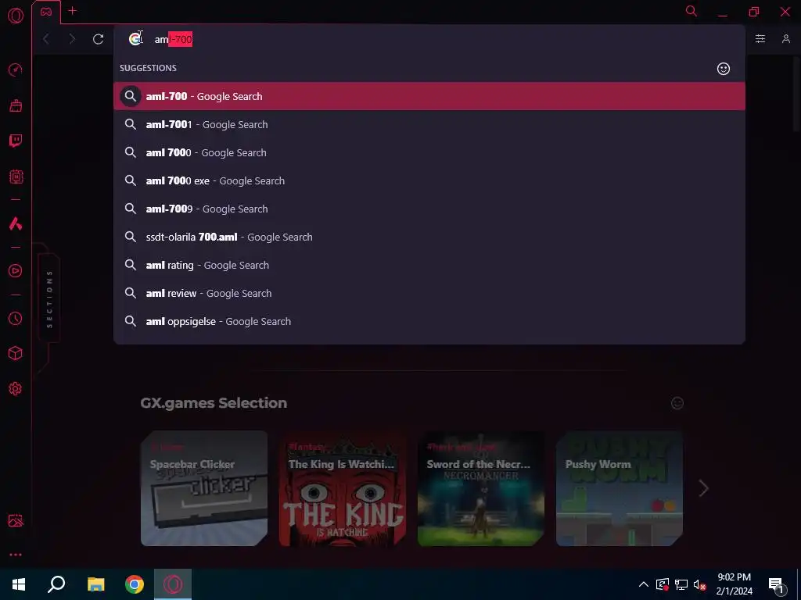Image resolution: width=801 pixels, height=600 pixels.
Task: Open a new tab with plus button
Action: click(x=73, y=11)
